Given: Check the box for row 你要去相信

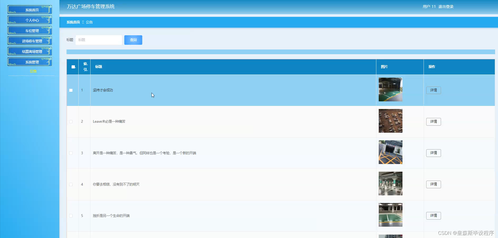Looking at the screenshot, I should point(71,184).
